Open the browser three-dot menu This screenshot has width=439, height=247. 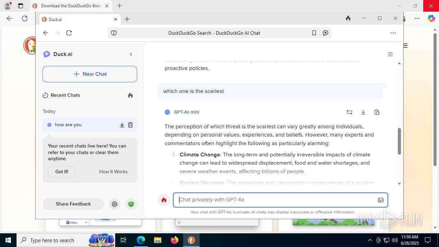coord(393,33)
